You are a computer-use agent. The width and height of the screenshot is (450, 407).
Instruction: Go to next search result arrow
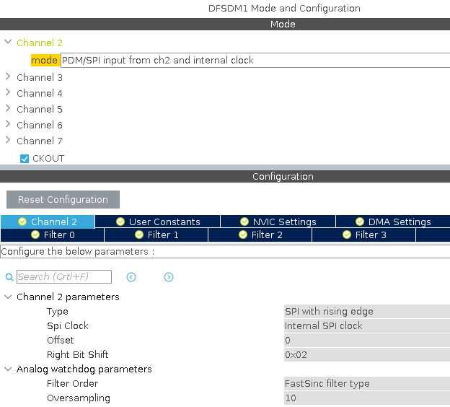(169, 277)
